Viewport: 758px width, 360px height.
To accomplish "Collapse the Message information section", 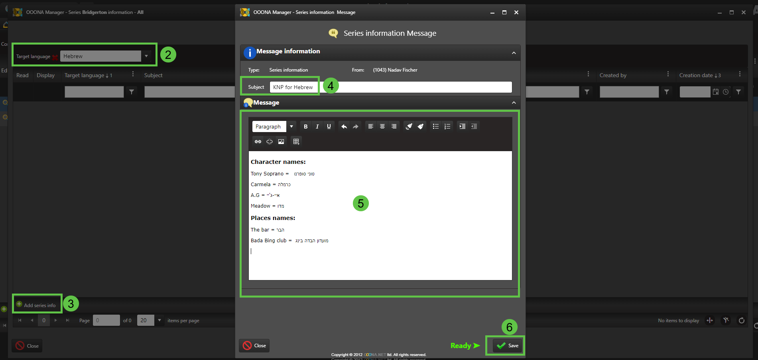I will [514, 53].
